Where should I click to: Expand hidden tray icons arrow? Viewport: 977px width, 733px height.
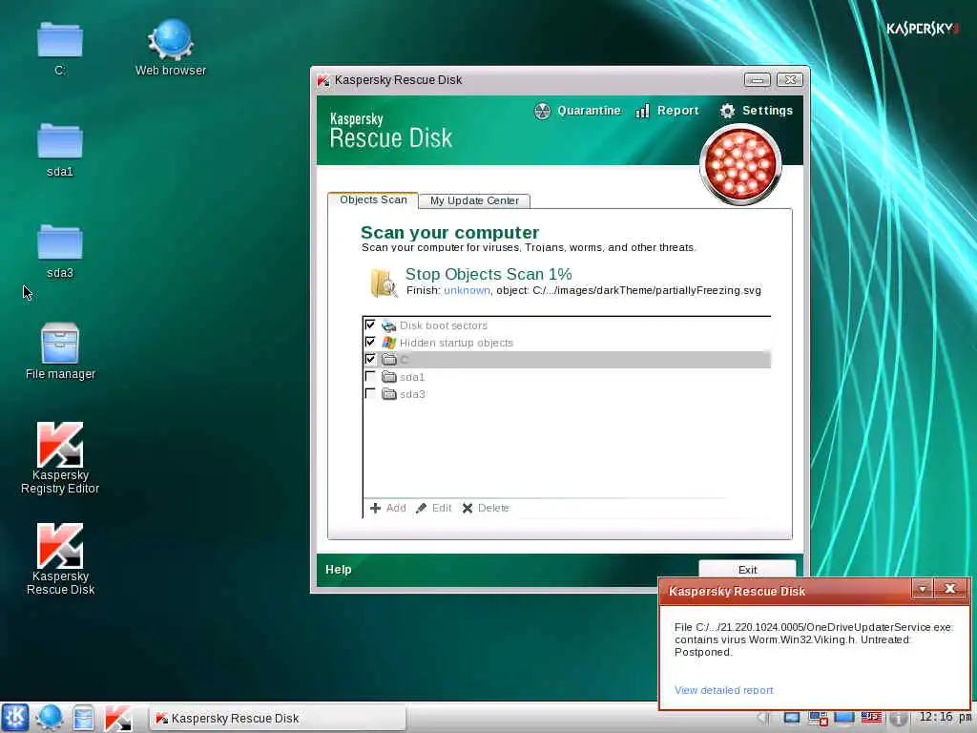762,718
